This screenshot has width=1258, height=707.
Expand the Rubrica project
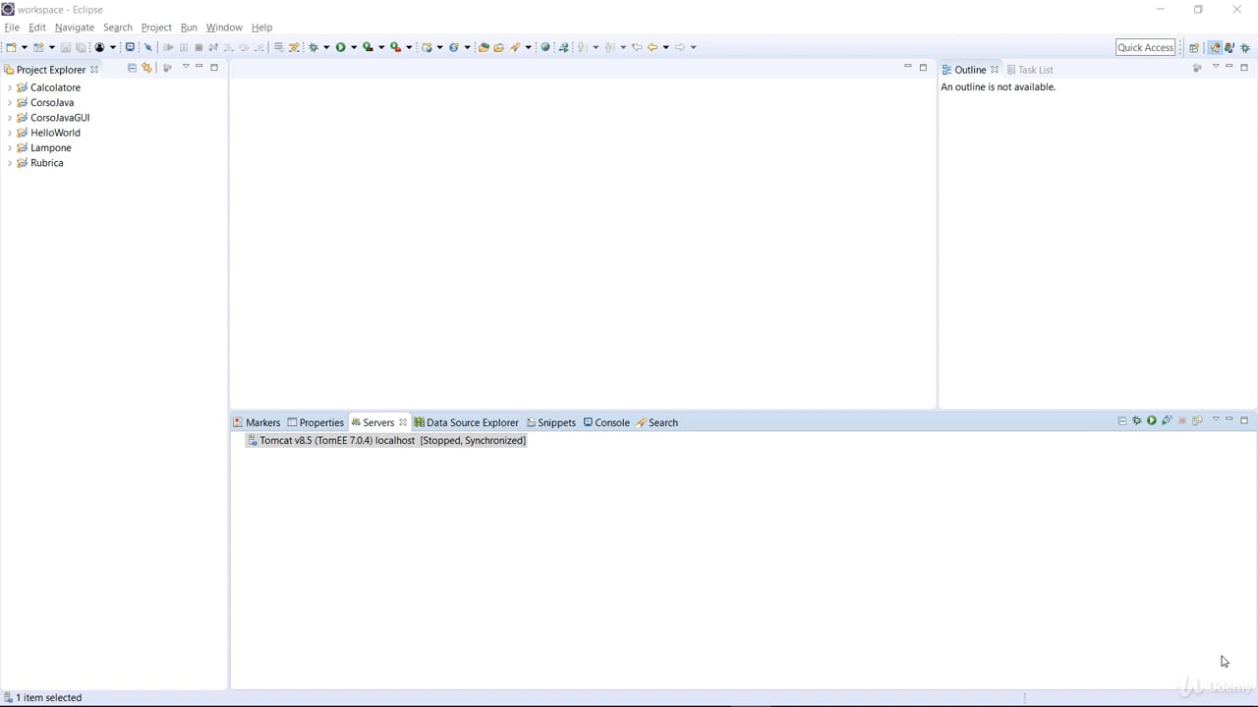click(10, 163)
